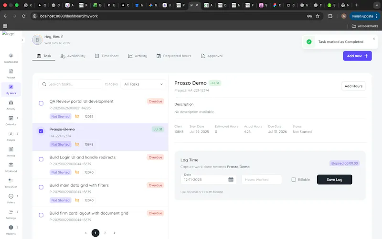Screen dimensions: 382x239
Task: Open the All Tasks filter dropdown
Action: (144, 84)
